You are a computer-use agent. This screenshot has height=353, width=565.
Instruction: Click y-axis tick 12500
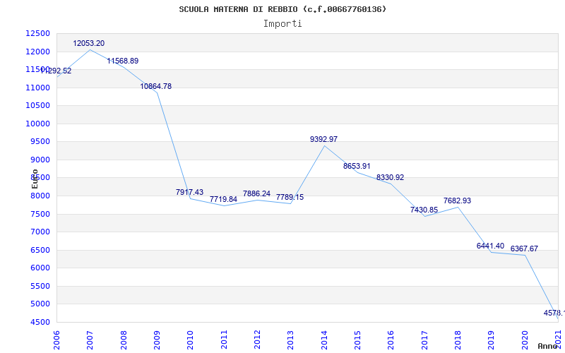pyautogui.click(x=37, y=33)
